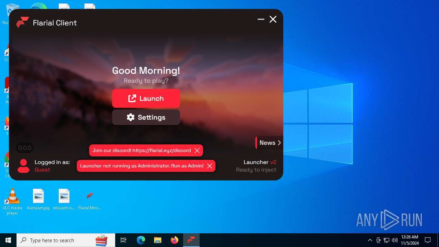Image resolution: width=439 pixels, height=247 pixels.
Task: Launch the Flarial Client game
Action: [146, 98]
